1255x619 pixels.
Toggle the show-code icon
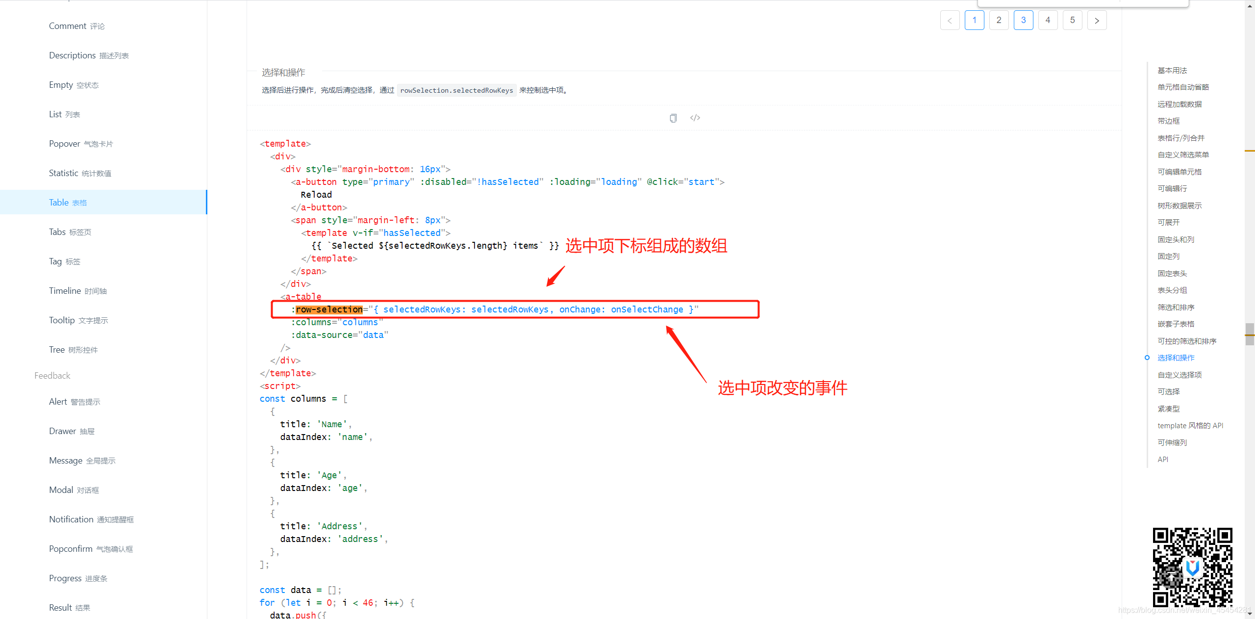click(695, 118)
